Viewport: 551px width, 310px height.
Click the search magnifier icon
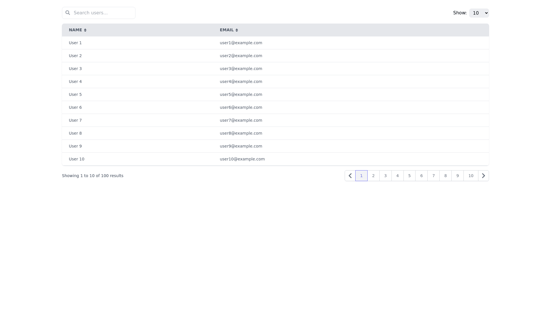pos(68,13)
